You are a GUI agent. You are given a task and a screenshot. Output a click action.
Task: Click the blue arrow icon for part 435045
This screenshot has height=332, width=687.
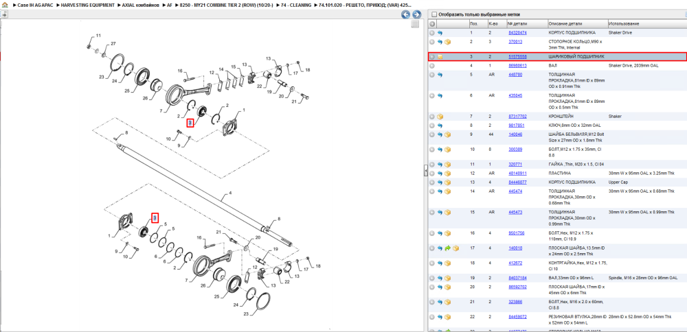[x=440, y=95]
